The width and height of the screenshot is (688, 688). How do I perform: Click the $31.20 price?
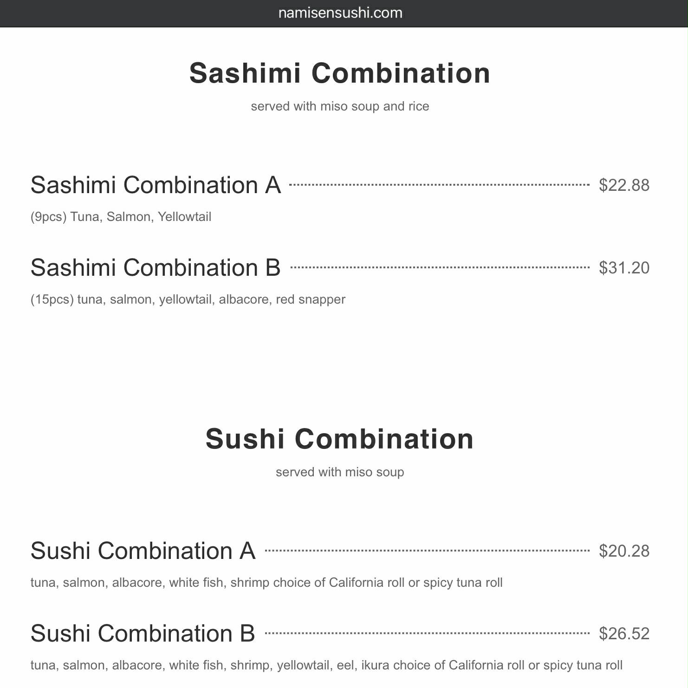click(624, 268)
